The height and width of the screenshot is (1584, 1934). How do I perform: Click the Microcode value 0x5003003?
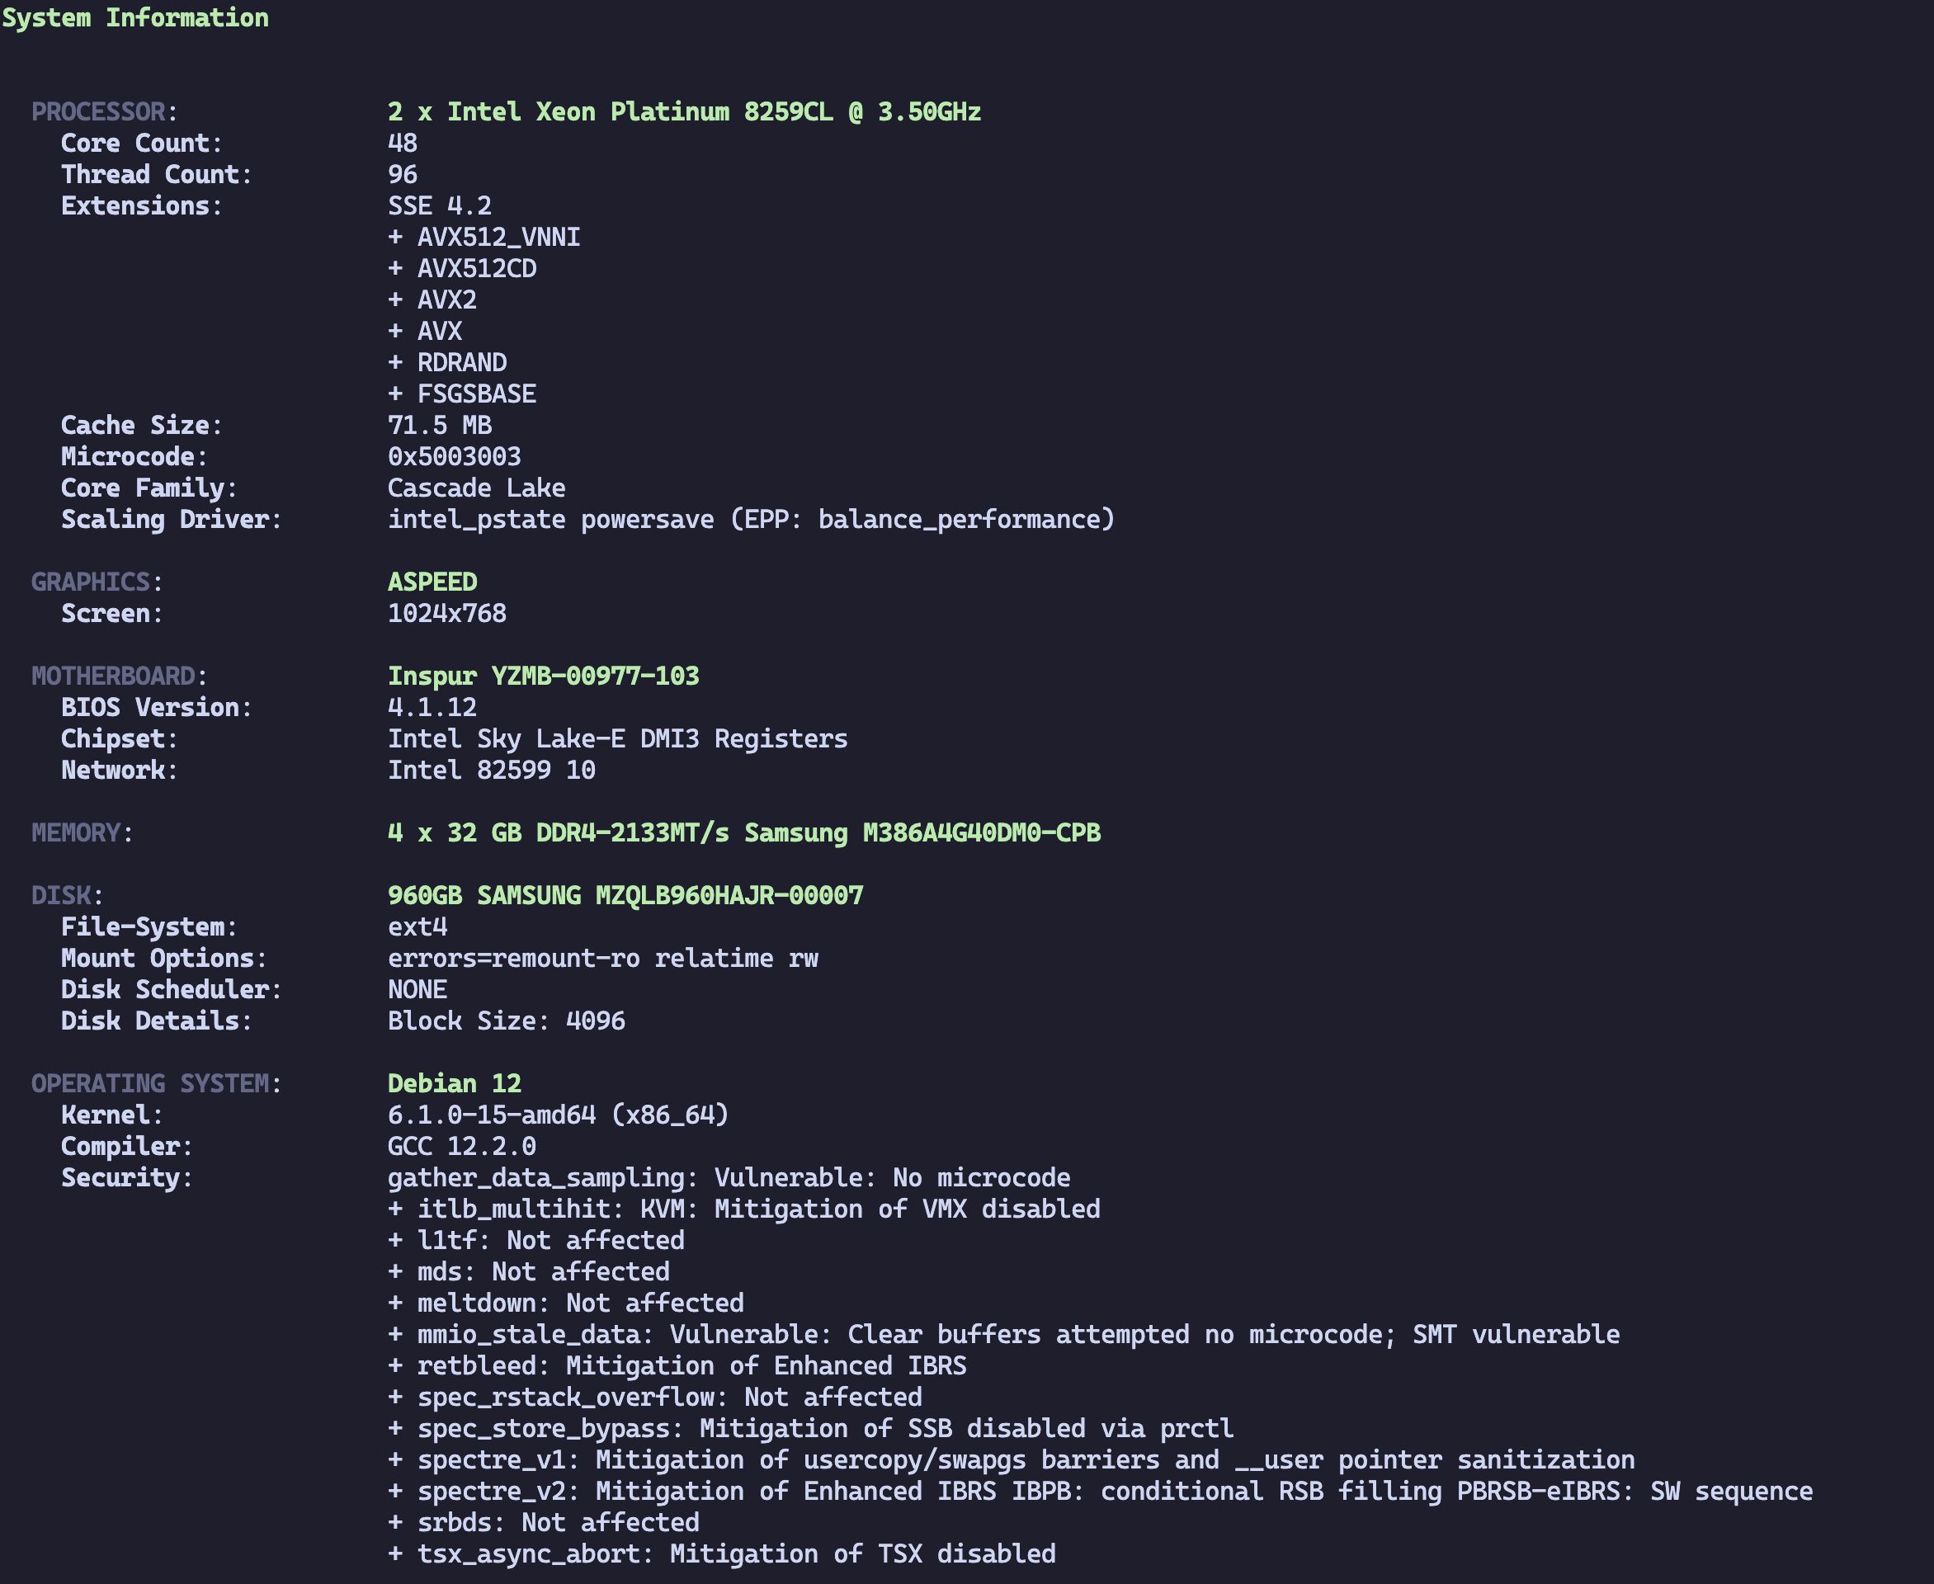(x=455, y=456)
